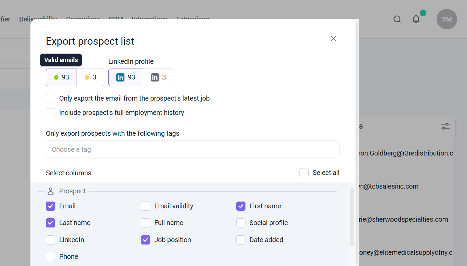Enable only export email from latest job
Screen dimensions: 467x266
(51, 99)
